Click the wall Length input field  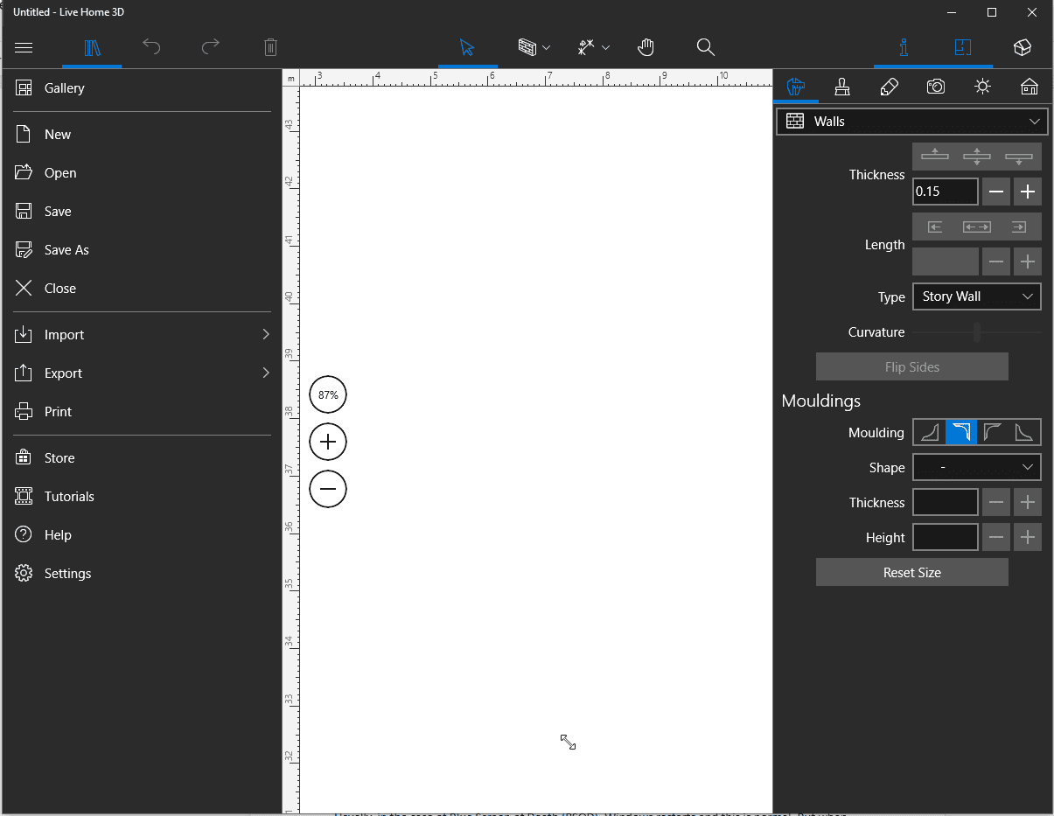tap(946, 262)
